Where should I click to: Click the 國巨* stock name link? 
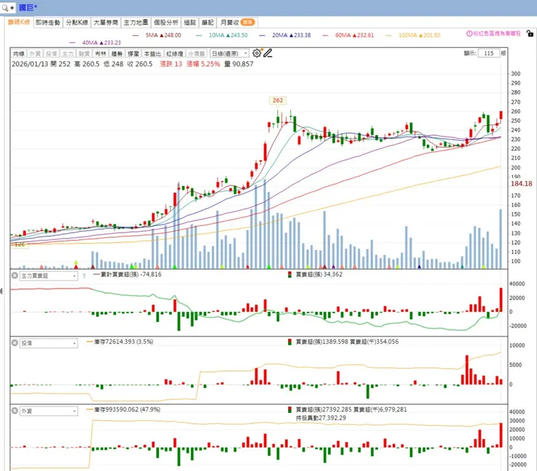coord(28,7)
